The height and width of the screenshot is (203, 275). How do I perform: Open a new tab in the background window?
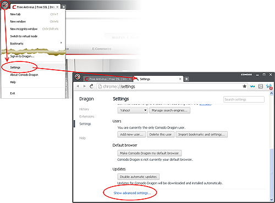(x=63, y=7)
